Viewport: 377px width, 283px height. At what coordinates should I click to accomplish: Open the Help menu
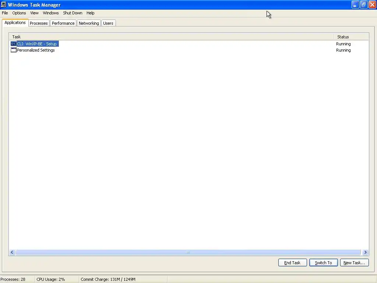point(91,13)
